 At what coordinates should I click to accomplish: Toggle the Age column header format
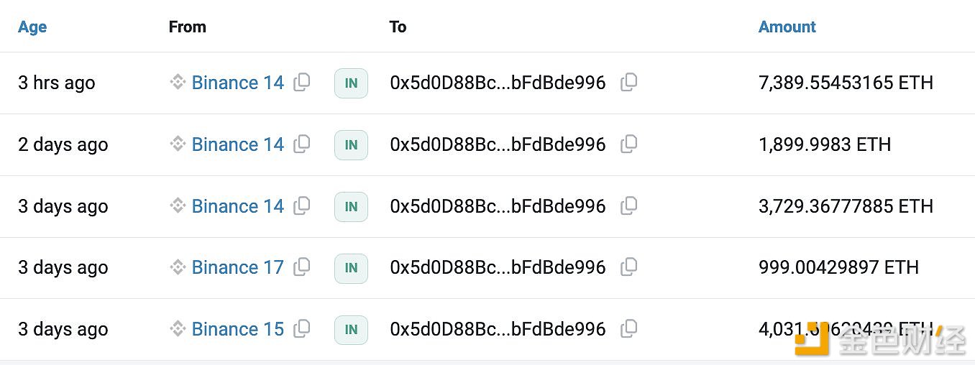coord(32,27)
